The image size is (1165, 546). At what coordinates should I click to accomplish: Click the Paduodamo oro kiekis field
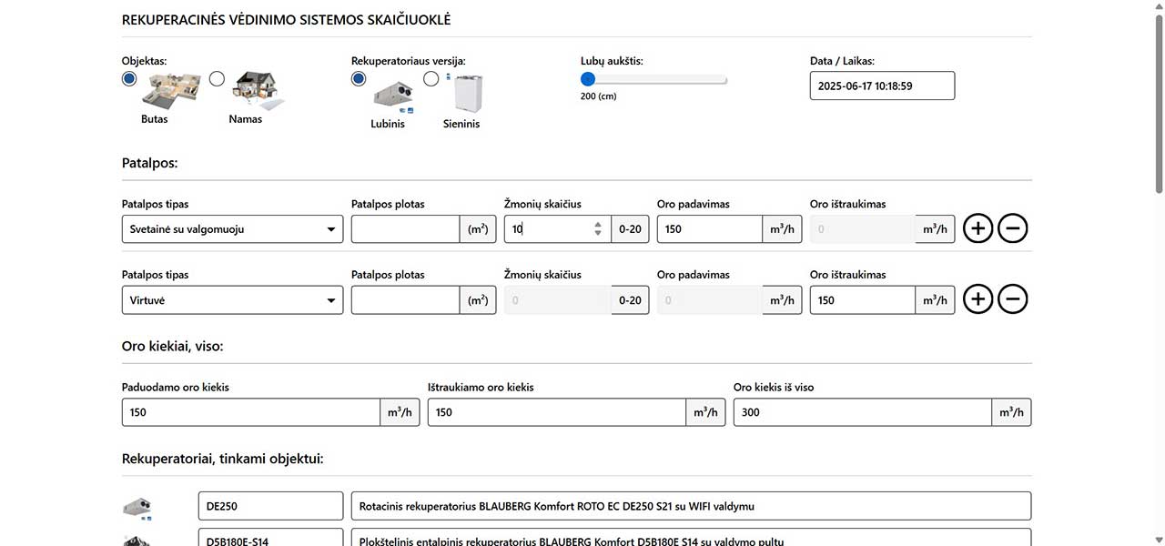tap(251, 412)
